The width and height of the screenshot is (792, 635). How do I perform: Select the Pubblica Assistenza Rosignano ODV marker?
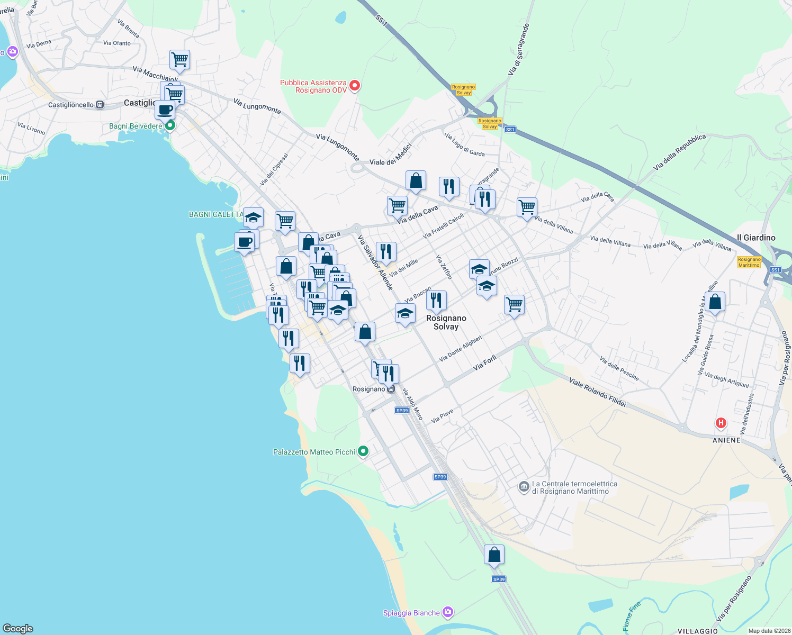tap(354, 85)
